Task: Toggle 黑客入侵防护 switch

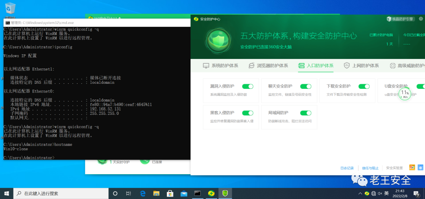Action: click(248, 113)
